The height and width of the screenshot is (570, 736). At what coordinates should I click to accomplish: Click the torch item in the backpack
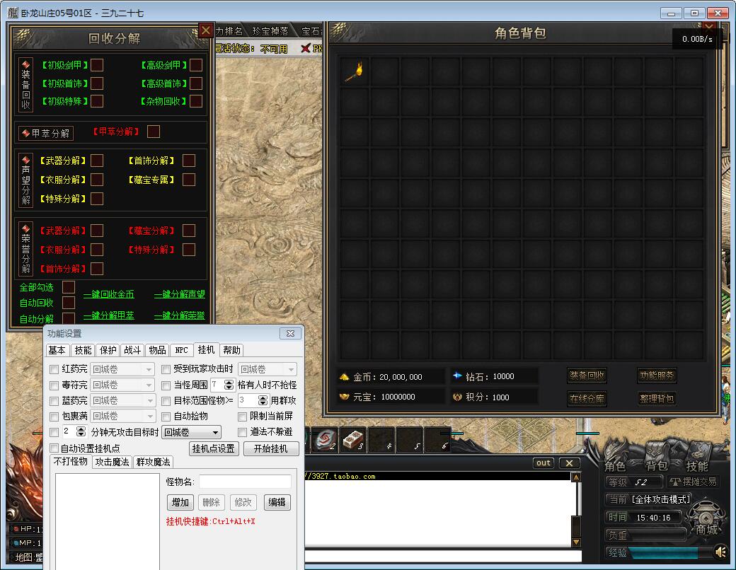pyautogui.click(x=354, y=71)
